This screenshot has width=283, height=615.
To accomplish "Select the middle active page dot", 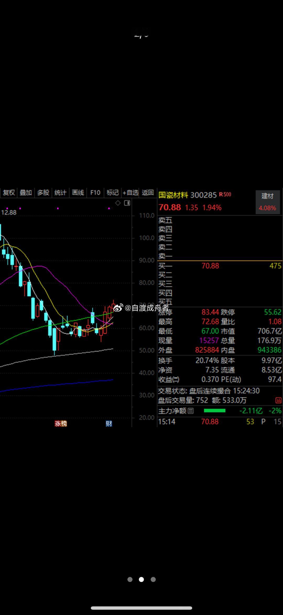I will (141, 580).
